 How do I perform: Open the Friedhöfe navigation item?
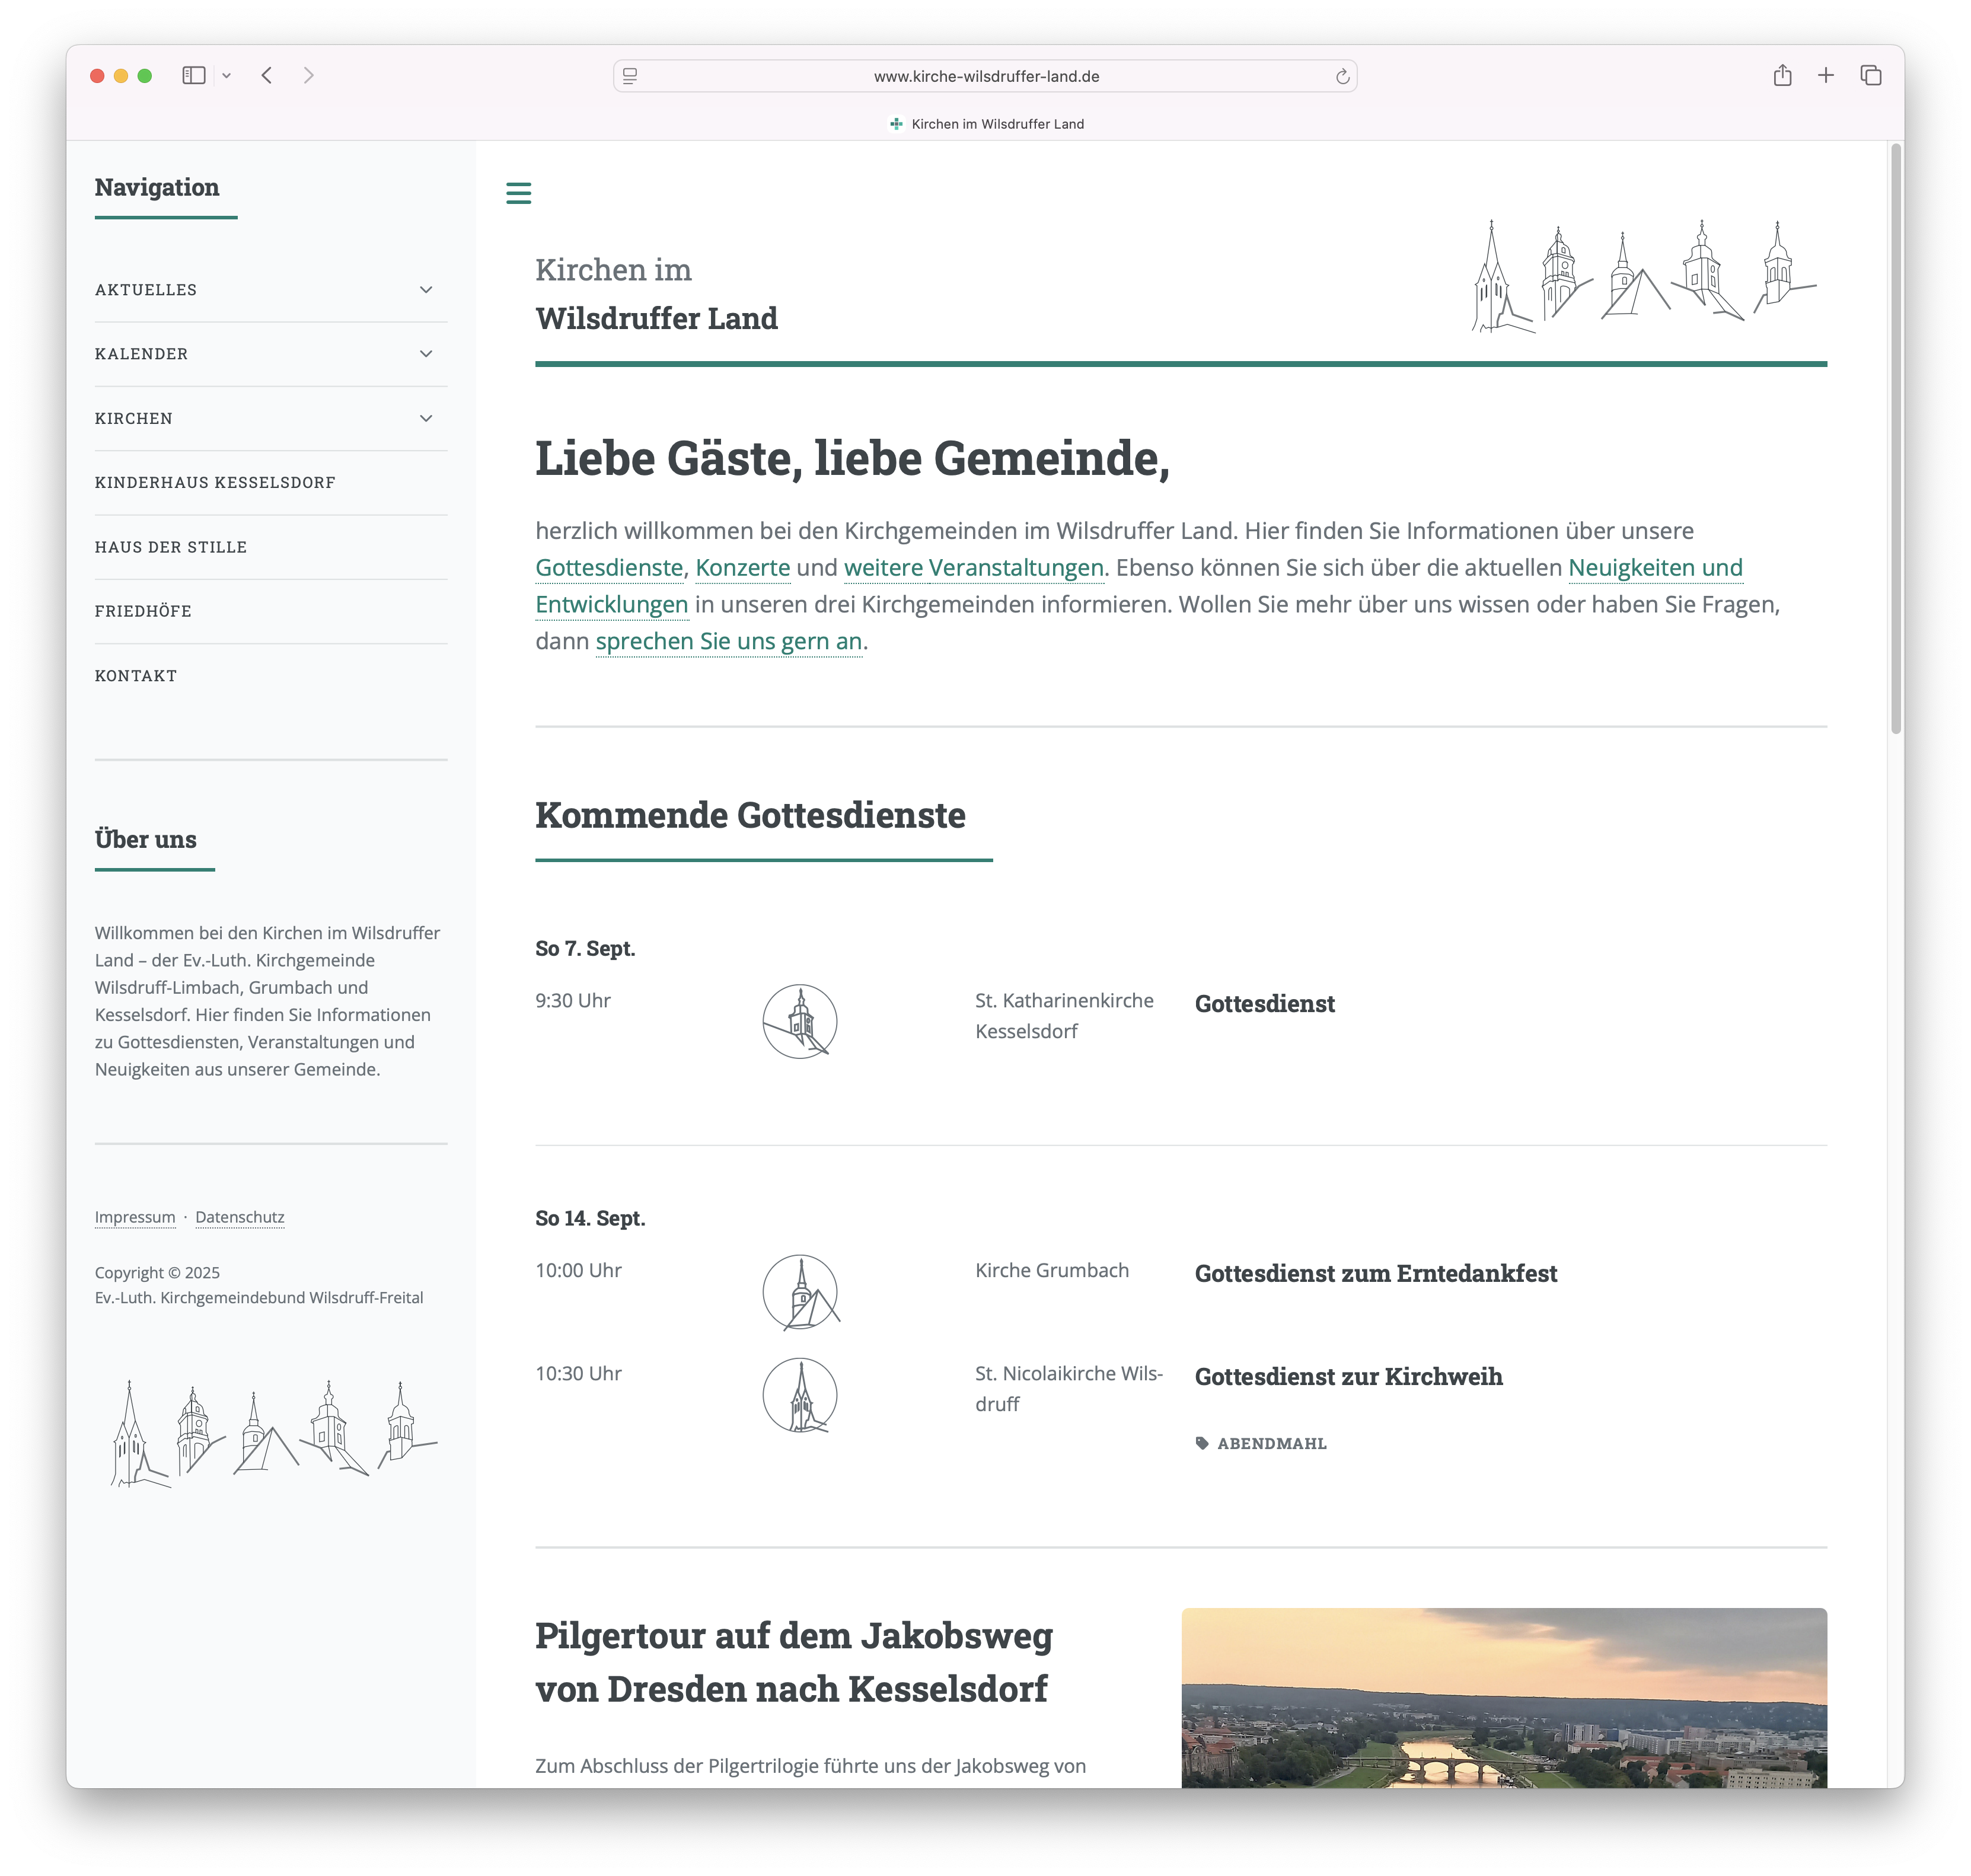143,611
